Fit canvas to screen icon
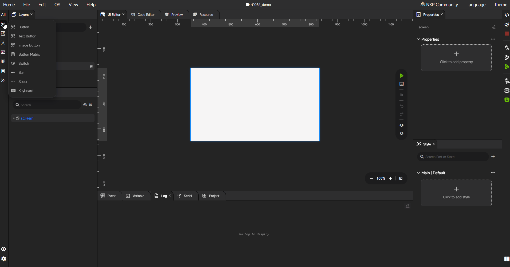The height and width of the screenshot is (267, 510). [401, 178]
